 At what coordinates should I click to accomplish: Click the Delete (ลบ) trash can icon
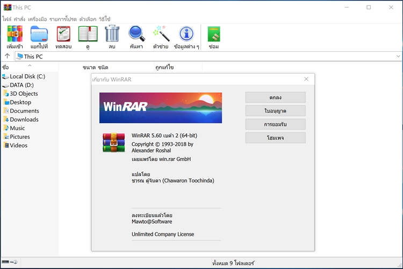pos(112,33)
